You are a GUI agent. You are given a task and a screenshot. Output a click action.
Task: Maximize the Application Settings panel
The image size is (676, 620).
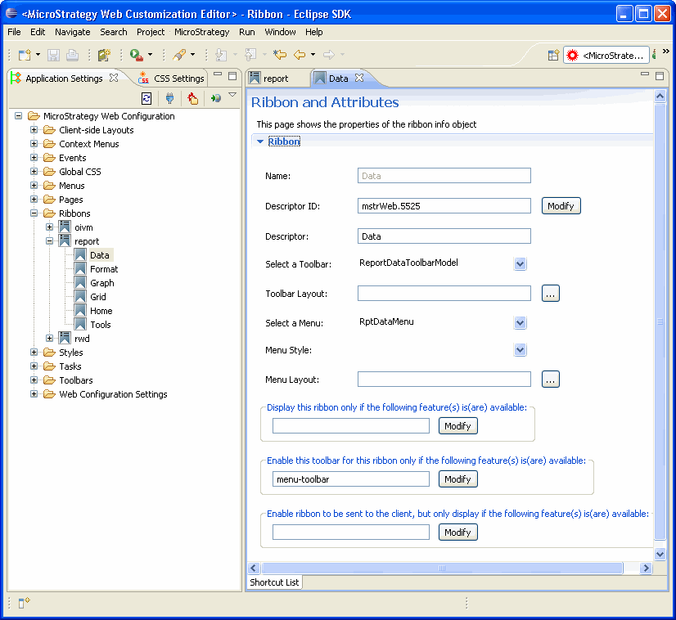coord(232,76)
